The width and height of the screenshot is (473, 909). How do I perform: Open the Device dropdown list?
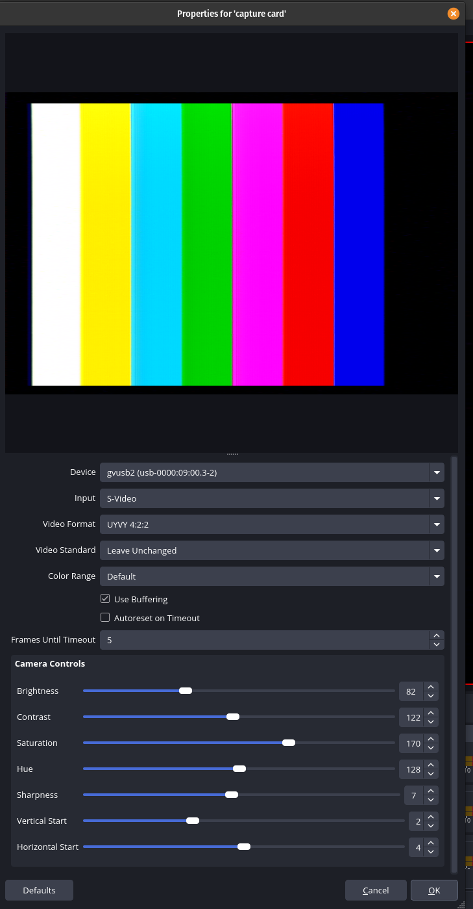tap(436, 472)
